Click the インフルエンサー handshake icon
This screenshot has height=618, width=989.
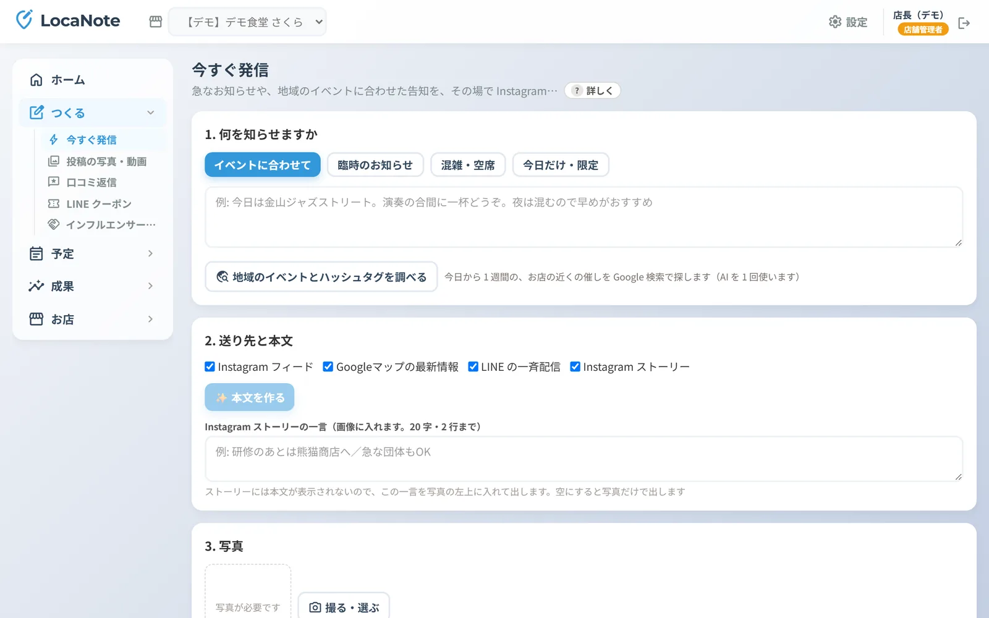[54, 224]
